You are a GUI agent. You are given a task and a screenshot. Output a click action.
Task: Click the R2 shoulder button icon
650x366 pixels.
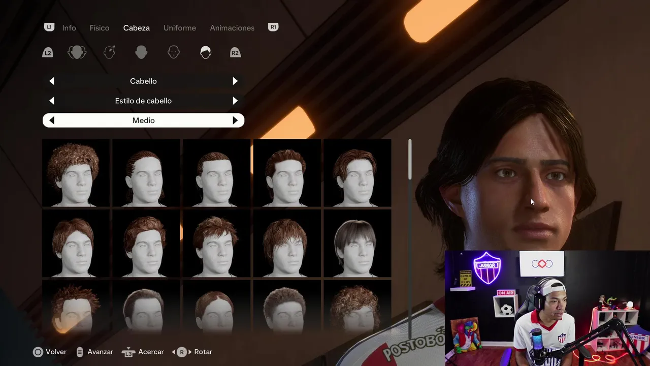pos(235,52)
